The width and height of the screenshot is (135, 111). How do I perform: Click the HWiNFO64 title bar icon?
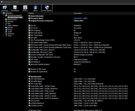click(1, 2)
